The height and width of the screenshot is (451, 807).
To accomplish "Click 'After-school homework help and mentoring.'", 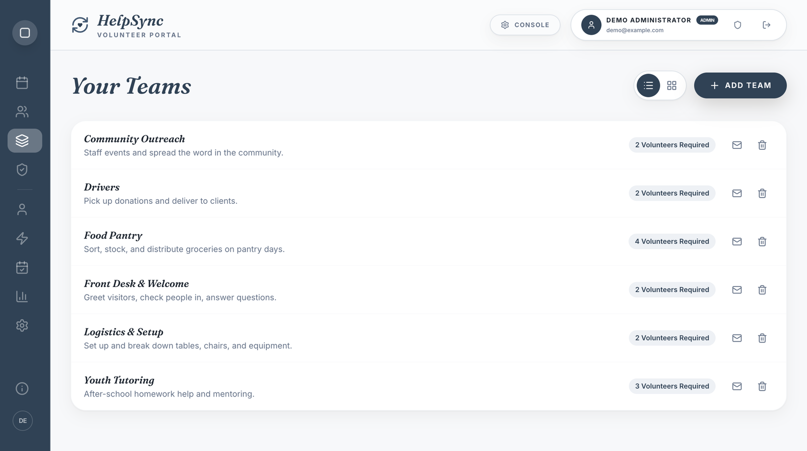I will click(169, 394).
